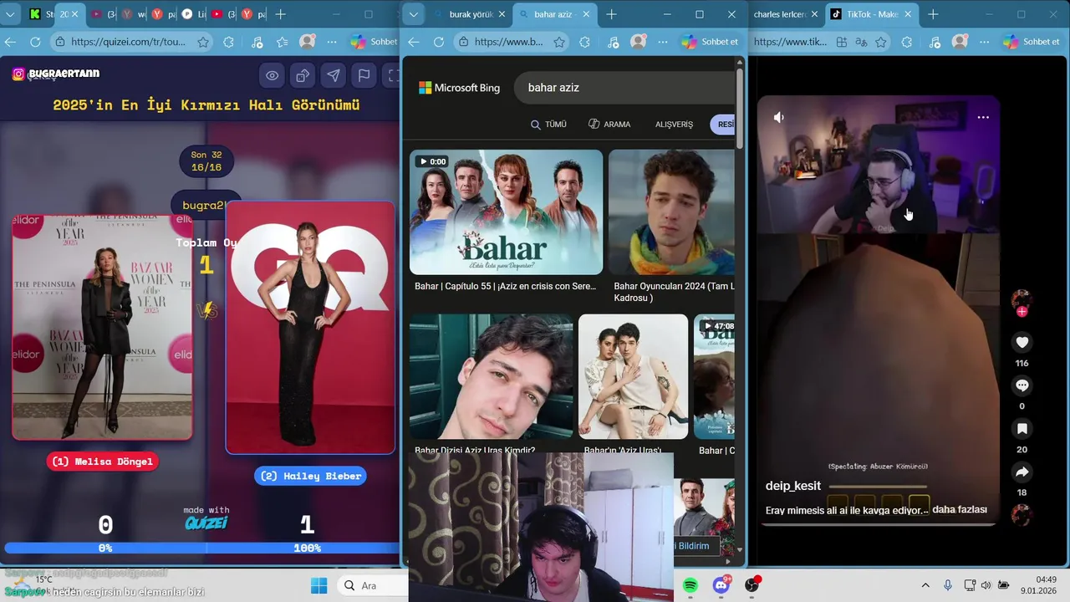Click the Microsoft Bing logo
The image size is (1070, 602).
[459, 88]
